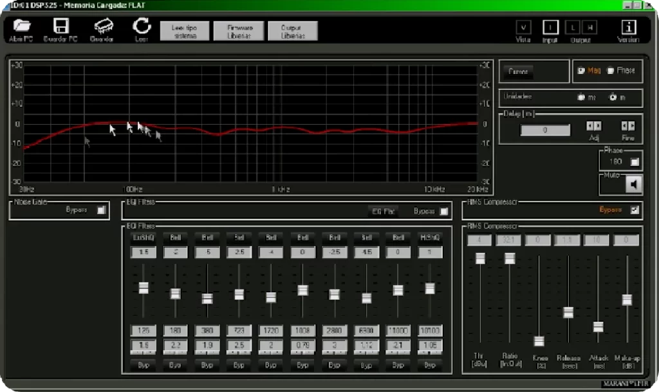
Task: Click the Guardar PC floppy disk icon
Action: (61, 27)
